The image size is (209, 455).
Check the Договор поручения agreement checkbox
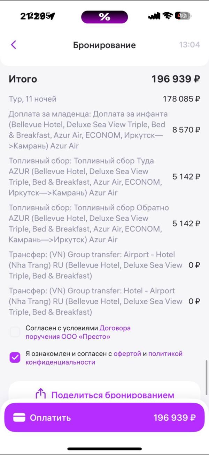[15, 332]
